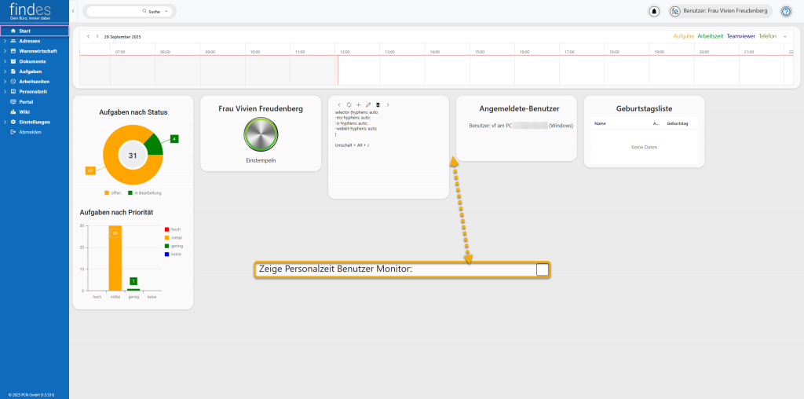Open the notifications bell
This screenshot has width=804, height=399.
coord(654,12)
